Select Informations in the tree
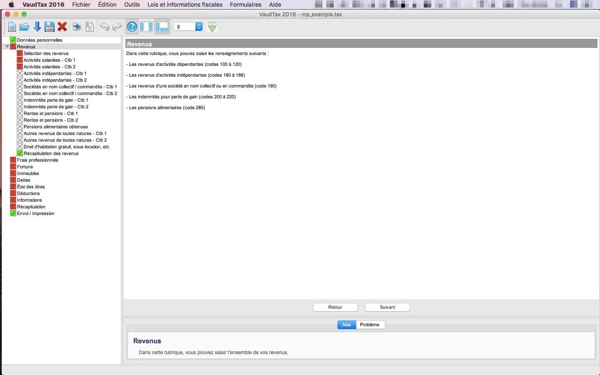This screenshot has width=600, height=375. (30, 200)
